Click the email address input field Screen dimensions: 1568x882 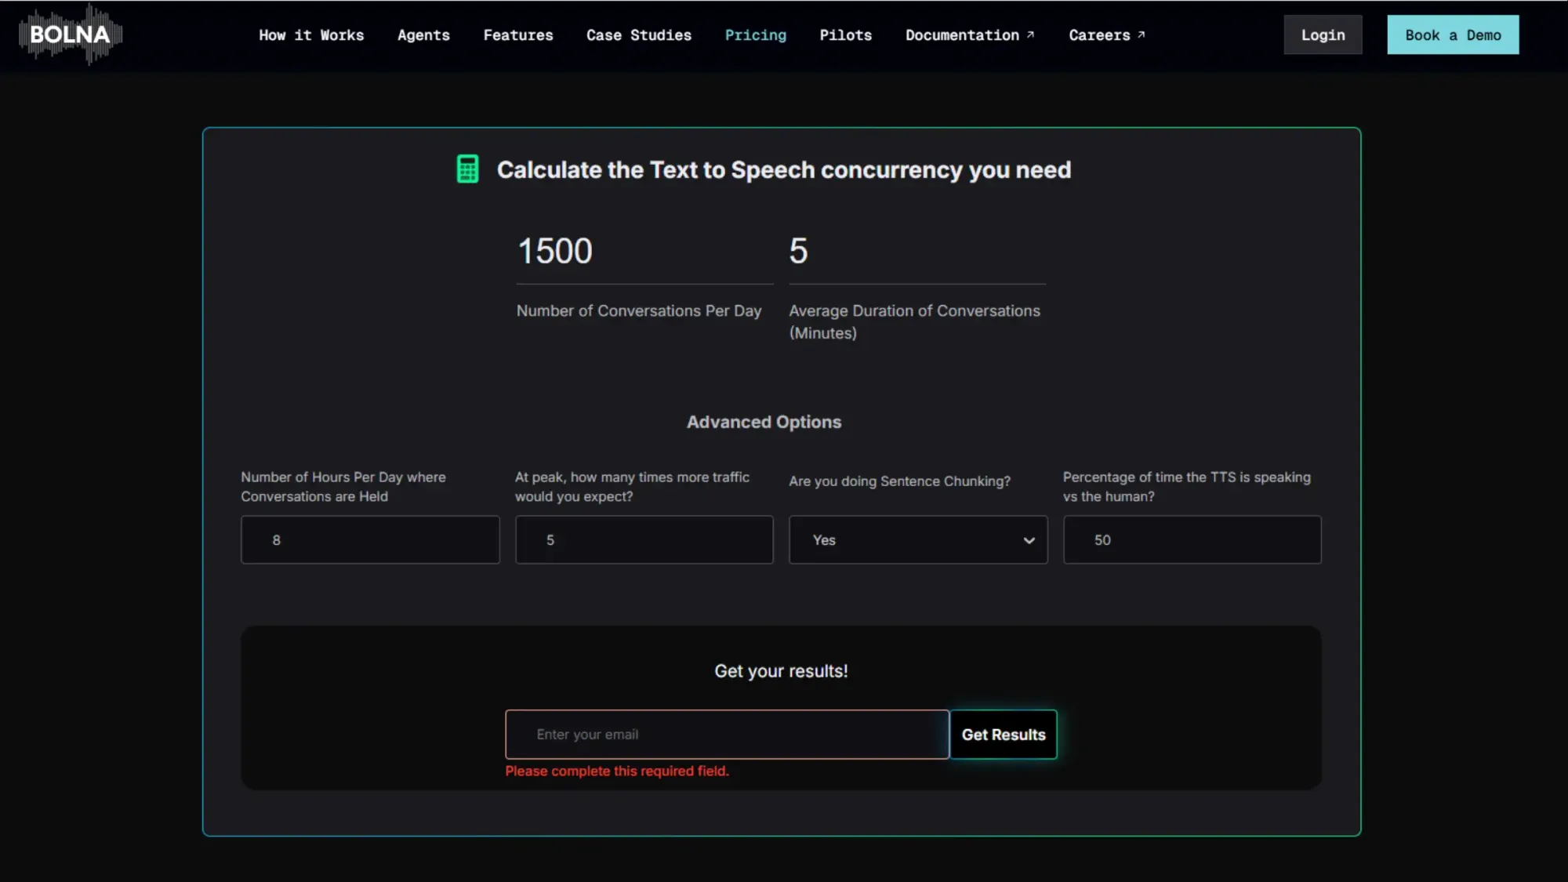[x=727, y=735]
